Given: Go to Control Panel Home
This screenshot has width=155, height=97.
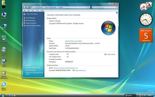Looking at the screenshot, I should tap(32, 14).
